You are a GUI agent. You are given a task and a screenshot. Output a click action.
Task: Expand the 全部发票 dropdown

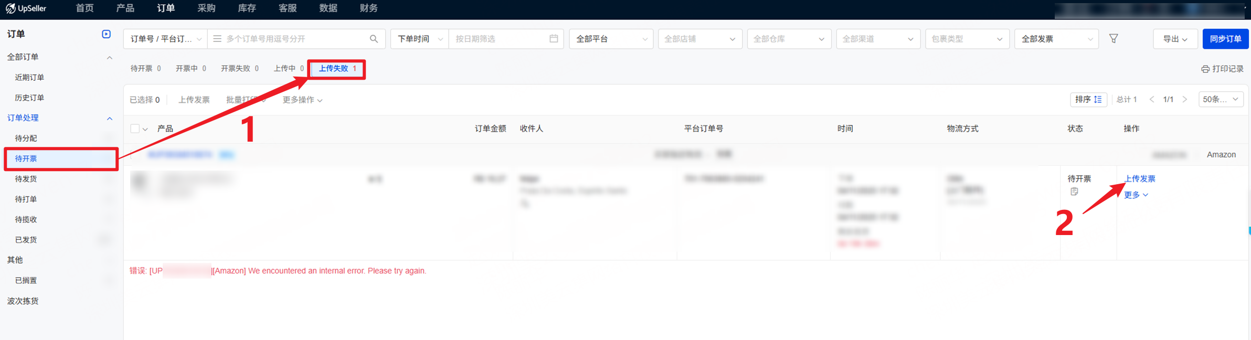coord(1056,39)
